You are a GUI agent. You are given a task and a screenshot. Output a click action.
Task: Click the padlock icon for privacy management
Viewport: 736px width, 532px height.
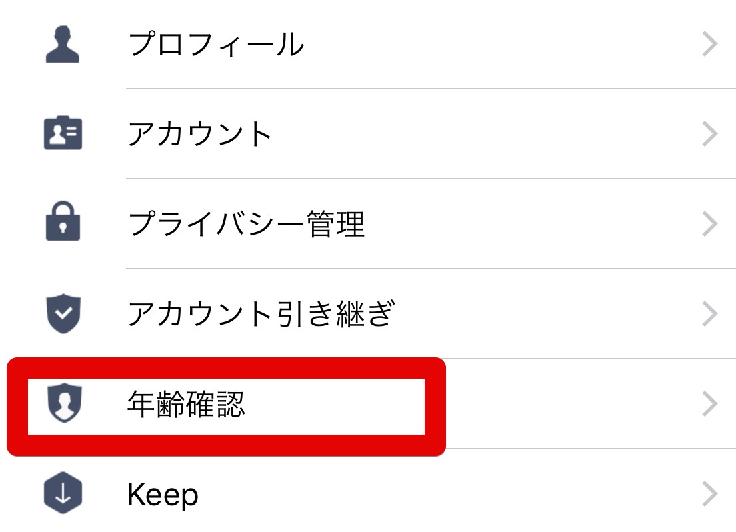pos(63,223)
